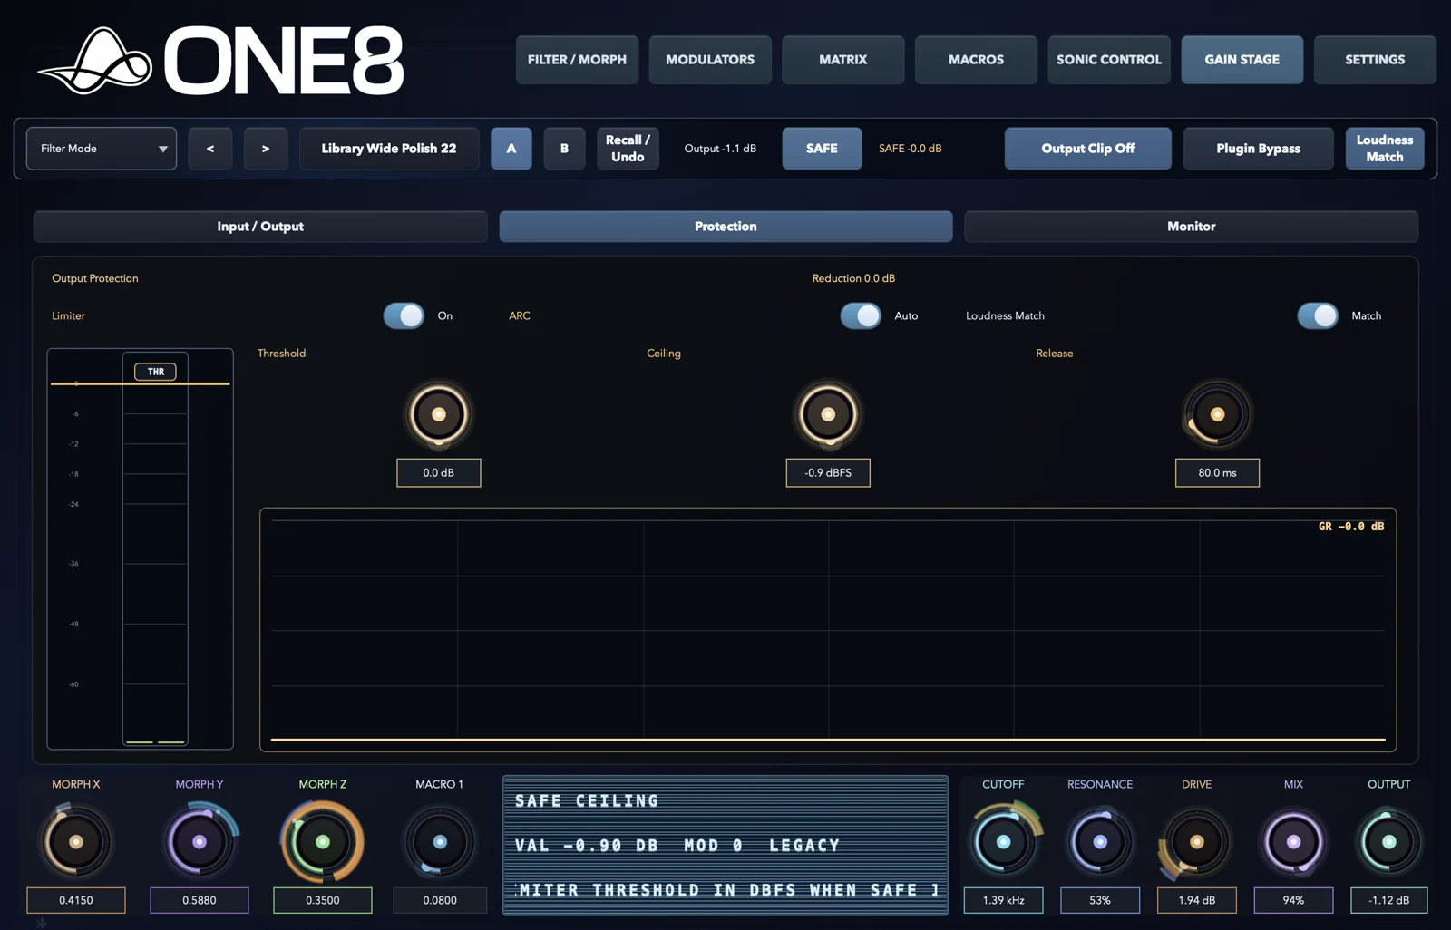Click the ONE8 hat logo icon
Image resolution: width=1451 pixels, height=930 pixels.
(x=94, y=61)
